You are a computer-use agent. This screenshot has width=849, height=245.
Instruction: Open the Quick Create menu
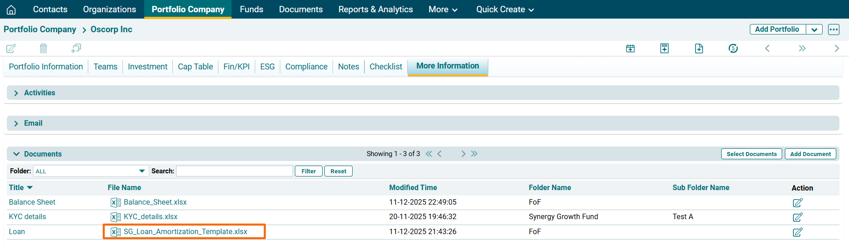click(x=505, y=10)
